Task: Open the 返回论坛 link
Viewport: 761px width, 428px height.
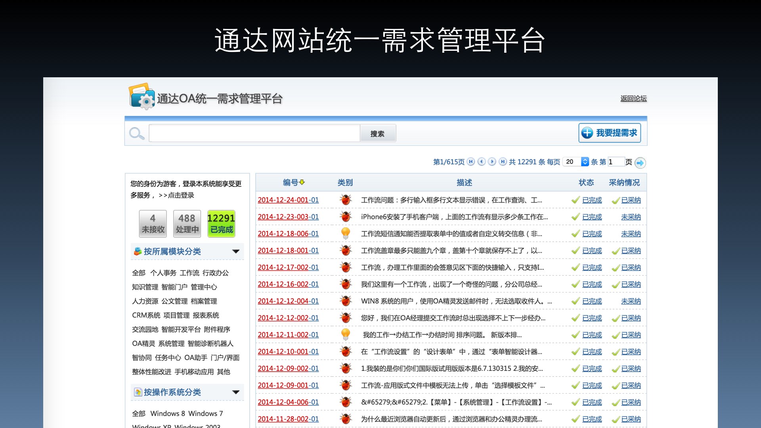Action: click(x=633, y=98)
